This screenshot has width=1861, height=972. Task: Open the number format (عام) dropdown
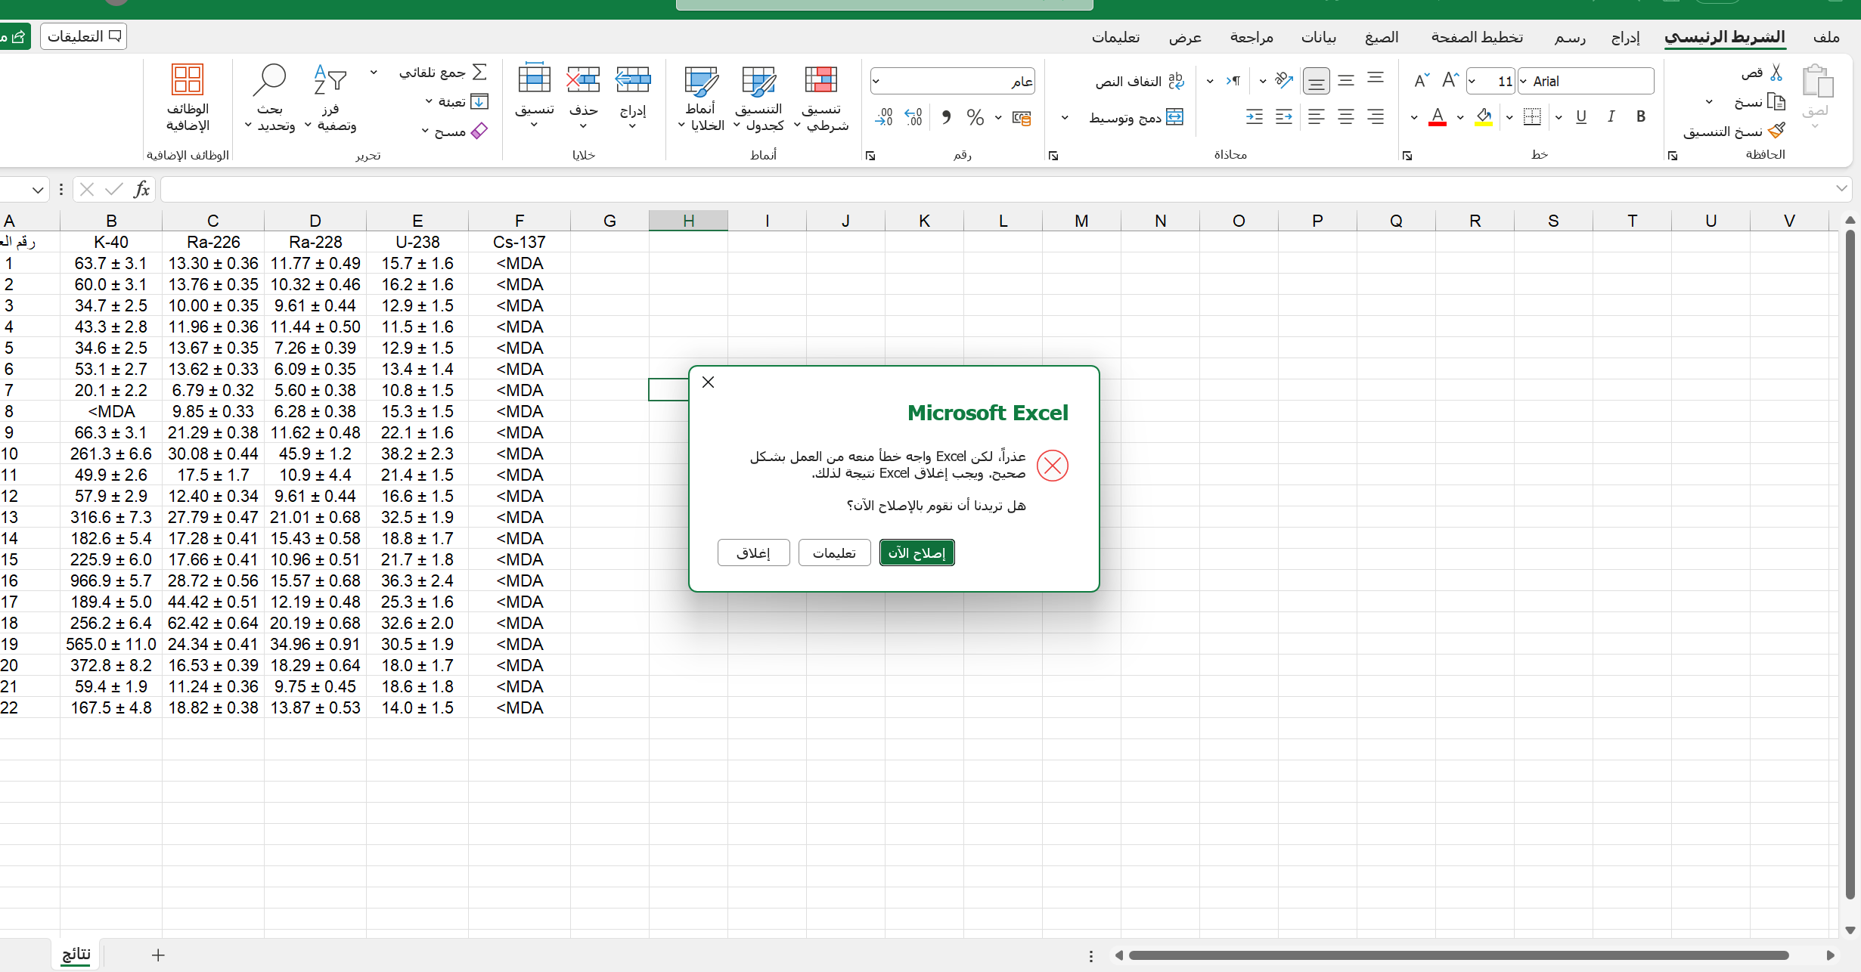click(x=876, y=81)
